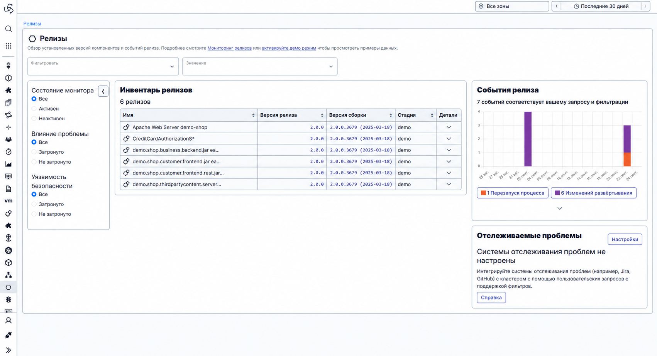
Task: Open the "Мониторинг релизов" link
Action: 229,48
